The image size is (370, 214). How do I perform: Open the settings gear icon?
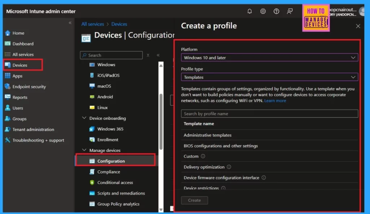point(263,11)
